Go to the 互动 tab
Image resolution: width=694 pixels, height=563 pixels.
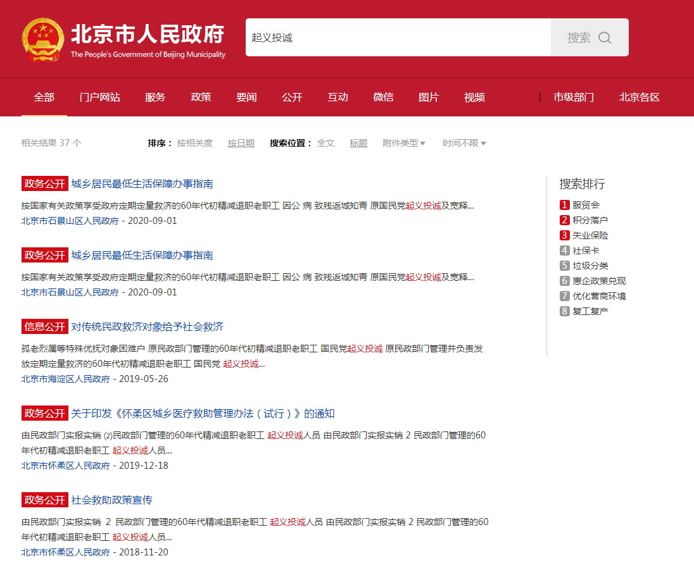click(338, 97)
